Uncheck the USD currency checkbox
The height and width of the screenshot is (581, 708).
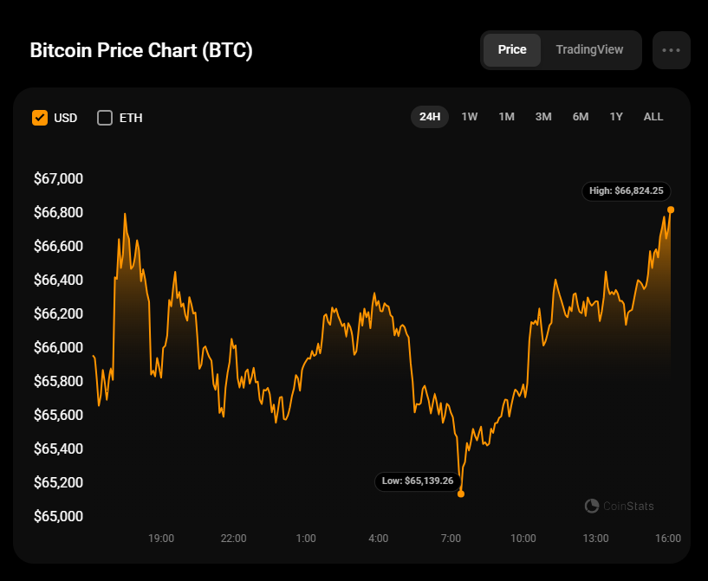tap(40, 118)
